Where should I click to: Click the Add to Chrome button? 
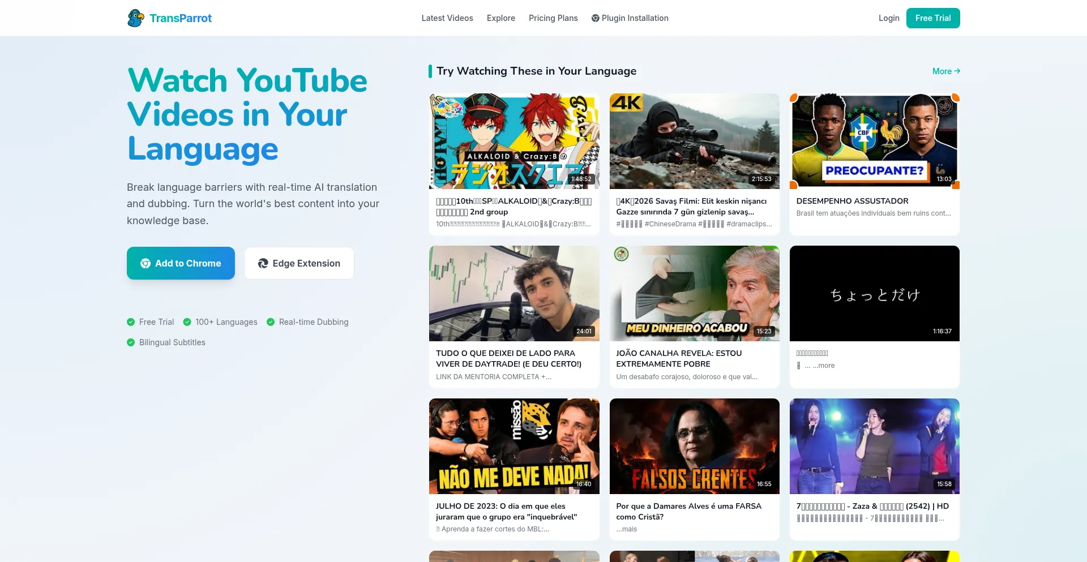coord(181,263)
